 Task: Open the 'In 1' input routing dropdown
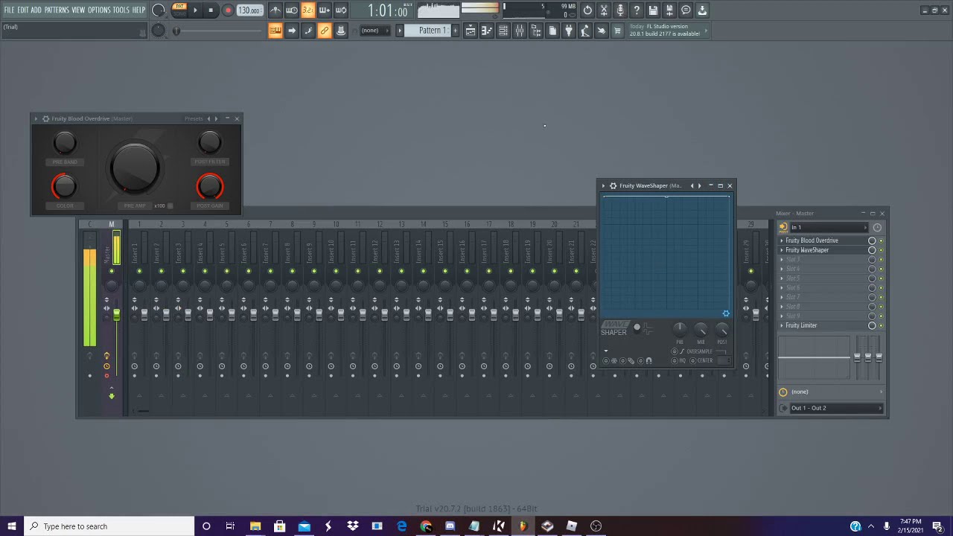(829, 227)
